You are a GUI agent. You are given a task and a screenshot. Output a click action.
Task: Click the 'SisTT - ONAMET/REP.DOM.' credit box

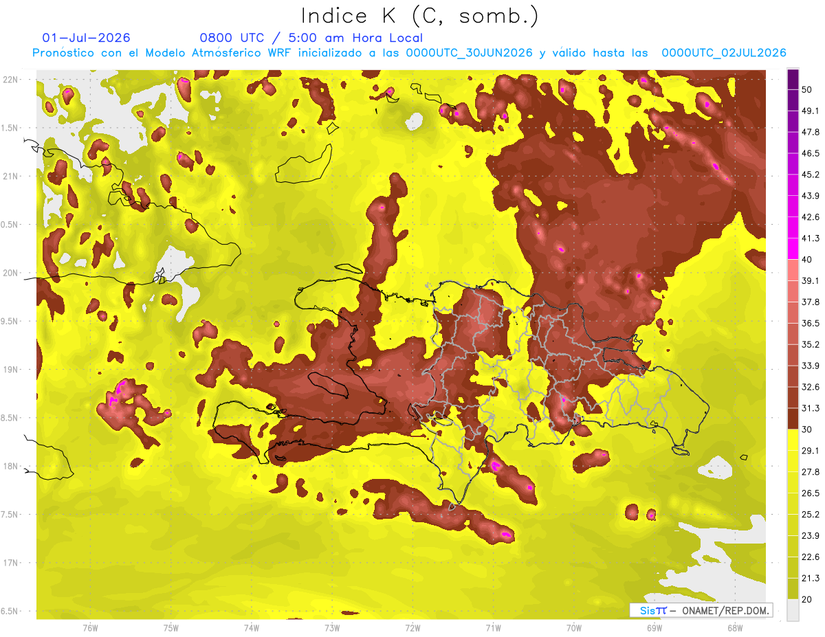point(701,610)
